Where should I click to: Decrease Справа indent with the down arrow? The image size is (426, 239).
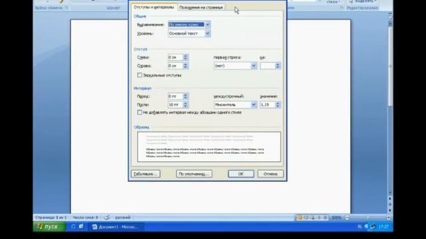[x=185, y=68]
